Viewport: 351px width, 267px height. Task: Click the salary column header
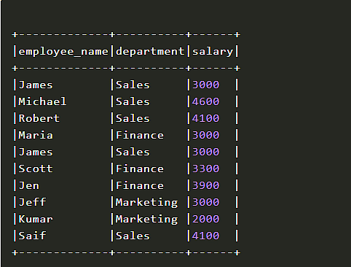[x=213, y=52]
